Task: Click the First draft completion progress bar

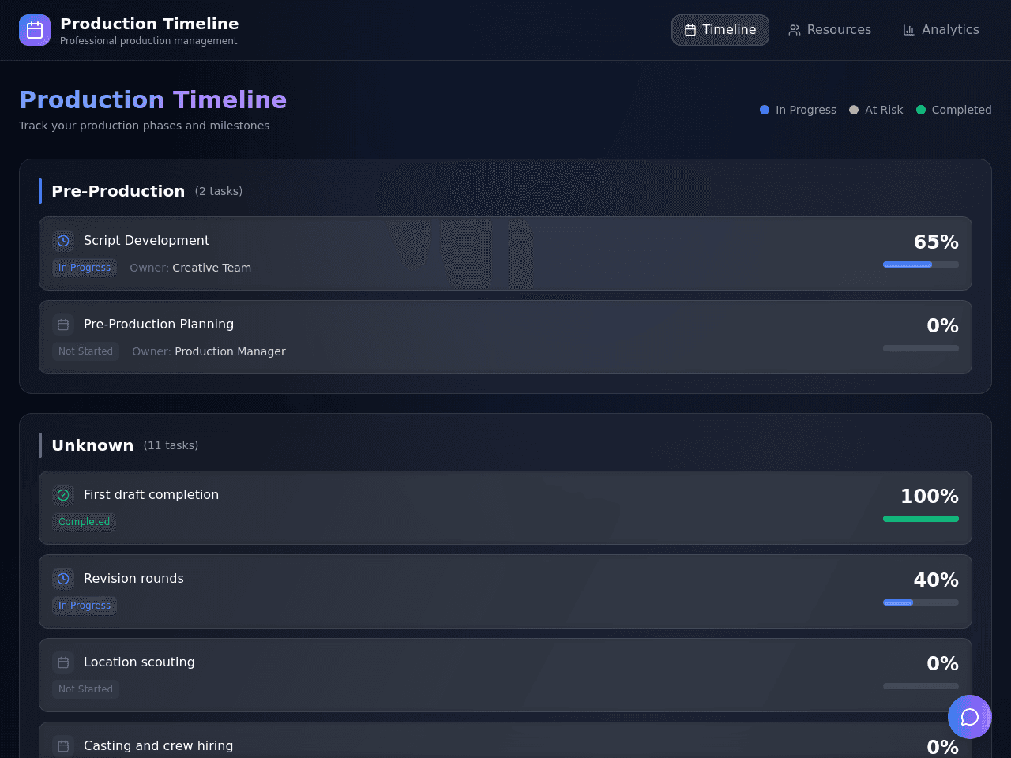Action: (x=921, y=519)
